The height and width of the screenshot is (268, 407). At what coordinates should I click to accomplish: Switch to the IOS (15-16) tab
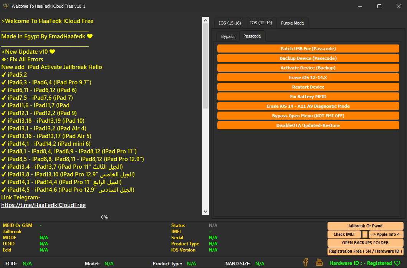click(x=230, y=23)
